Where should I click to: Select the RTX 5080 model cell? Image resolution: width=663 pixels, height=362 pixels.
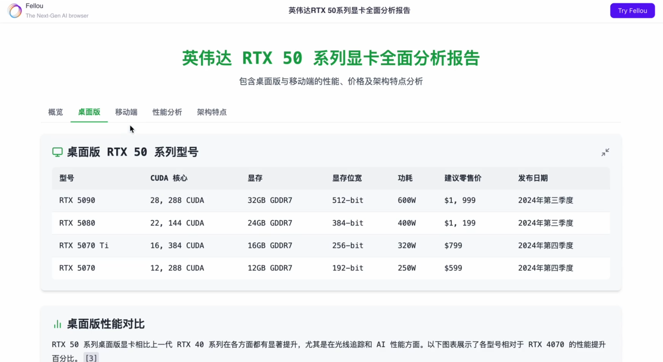click(77, 223)
